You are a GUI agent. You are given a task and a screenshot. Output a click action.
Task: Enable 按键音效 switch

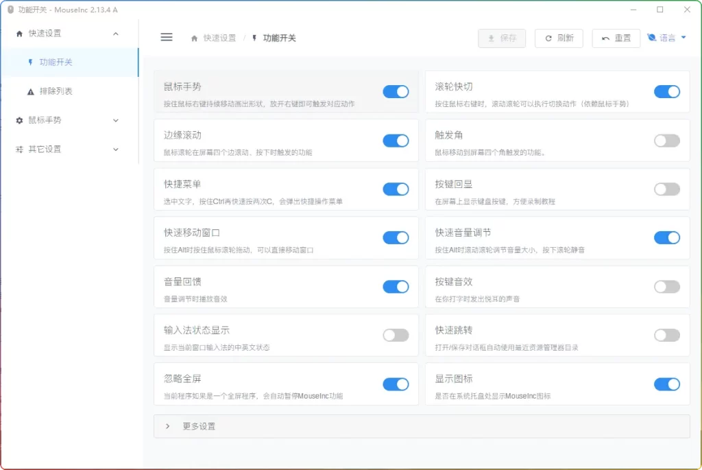[x=666, y=287]
